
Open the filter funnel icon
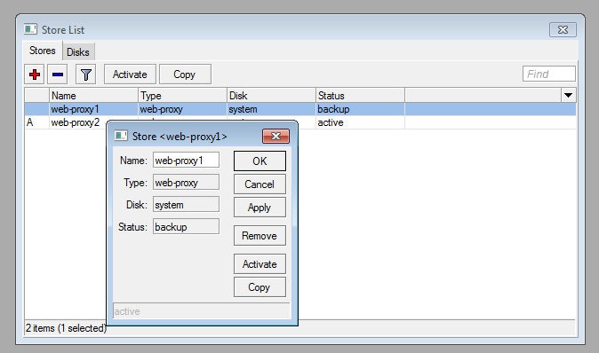click(85, 75)
